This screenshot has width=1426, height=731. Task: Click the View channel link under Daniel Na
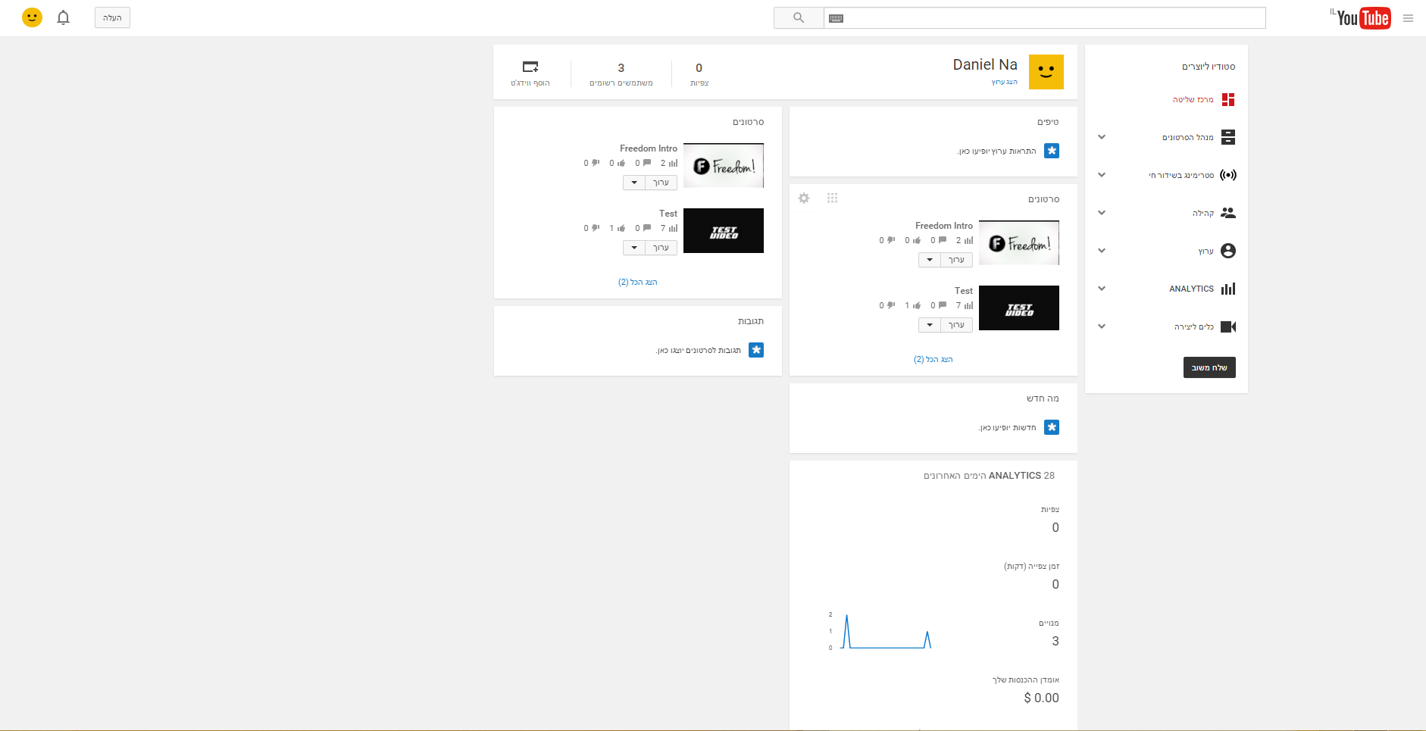pos(1004,82)
